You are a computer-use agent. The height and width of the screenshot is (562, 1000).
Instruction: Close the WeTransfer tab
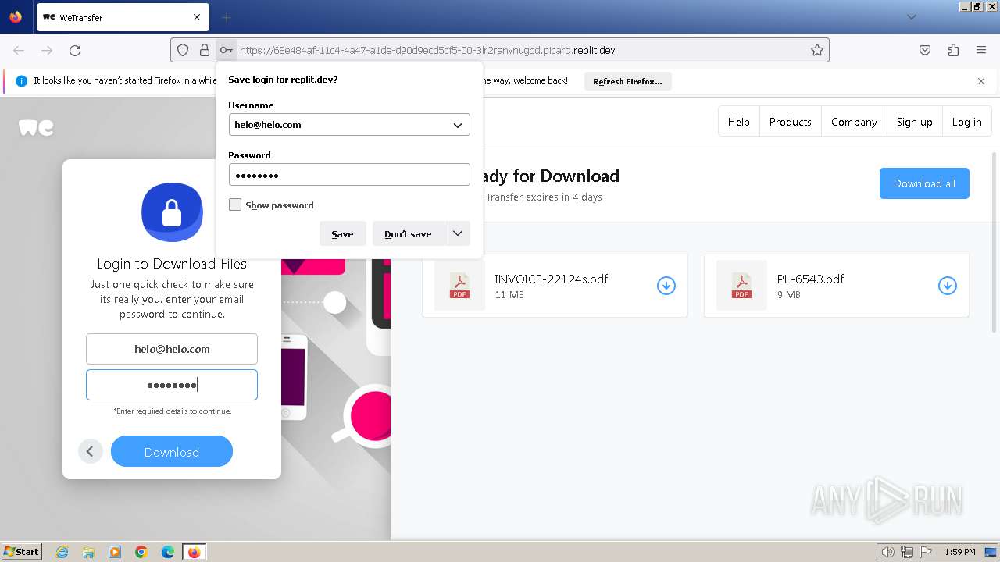(197, 17)
